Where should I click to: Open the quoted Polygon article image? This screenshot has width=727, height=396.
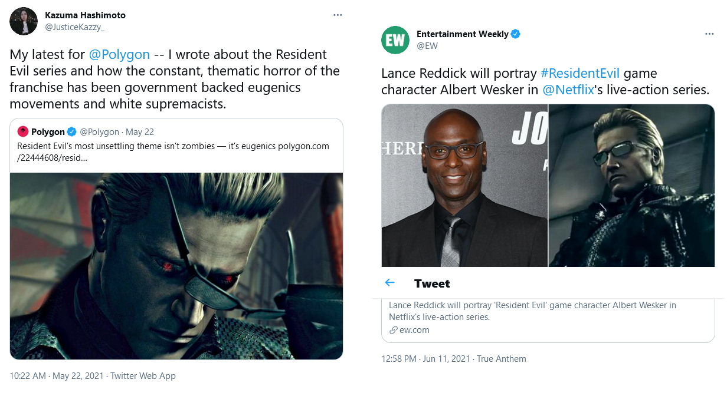pyautogui.click(x=176, y=266)
